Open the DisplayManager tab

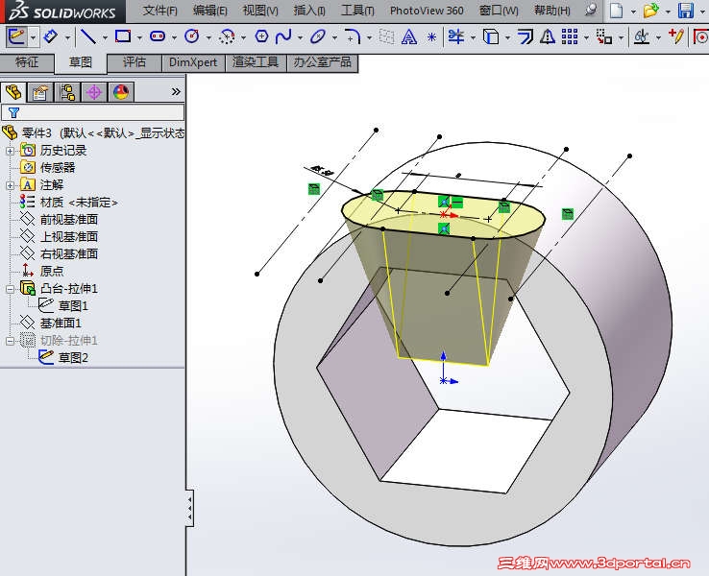click(121, 92)
